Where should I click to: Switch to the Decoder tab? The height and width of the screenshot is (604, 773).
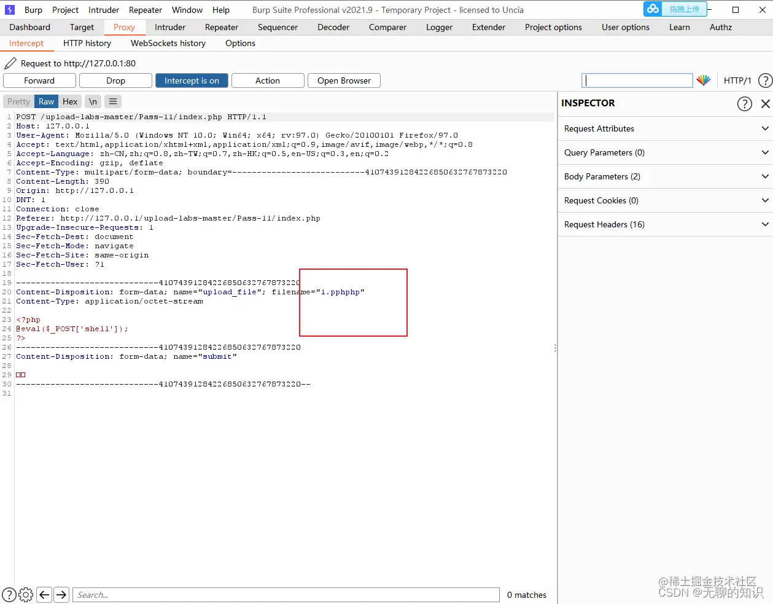(333, 27)
